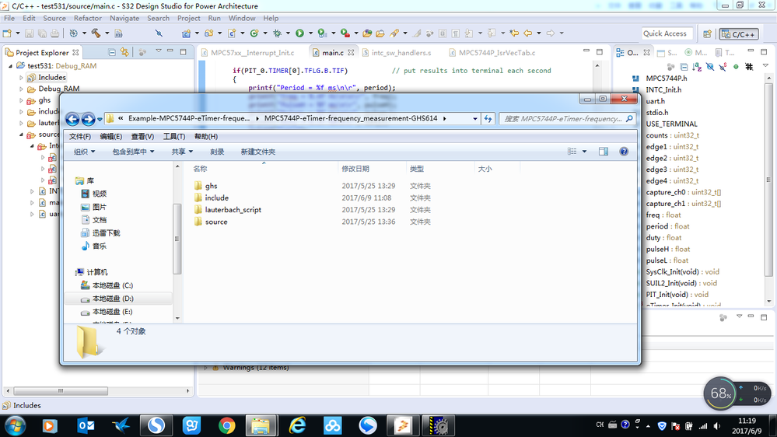Screen dimensions: 777x437
Task: Click the Refresh icon beside address bar
Action: coord(488,118)
